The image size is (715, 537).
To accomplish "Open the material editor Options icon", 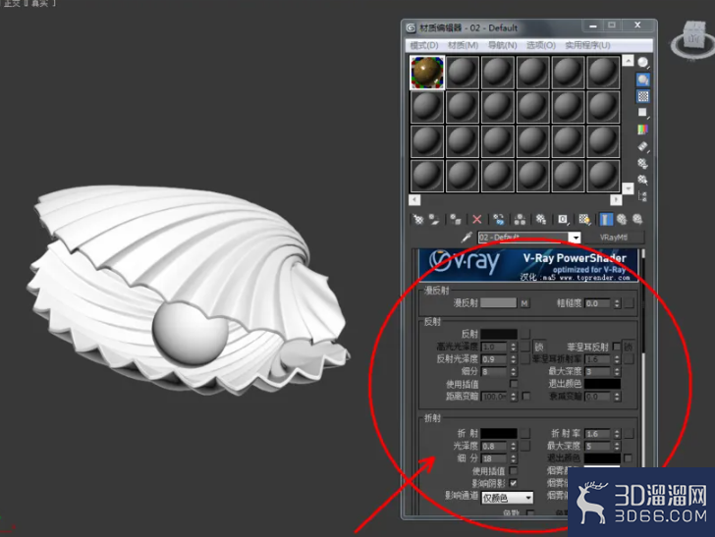I will coord(643,163).
